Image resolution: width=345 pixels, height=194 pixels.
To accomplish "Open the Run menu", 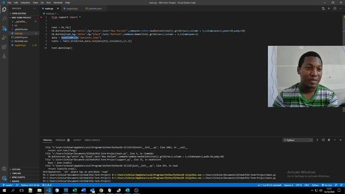I will click(49, 3).
